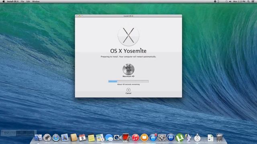Select the Macintosh HD disk icon
Screen dimensions: 257x144
(x=128, y=69)
